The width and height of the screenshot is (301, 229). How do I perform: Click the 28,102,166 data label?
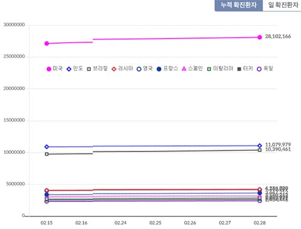click(x=278, y=37)
